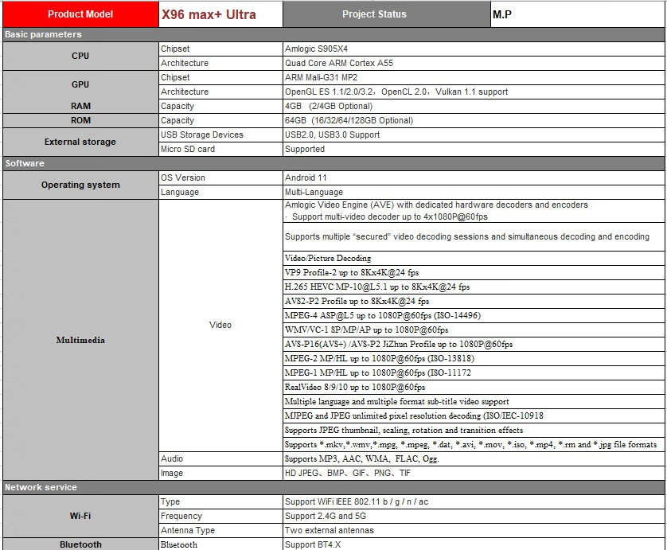667x550 pixels.
Task: Select the "Support BT4.X" Bluetooth value
Action: pos(474,544)
